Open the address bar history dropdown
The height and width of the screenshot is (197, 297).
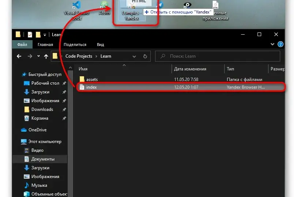134,56
